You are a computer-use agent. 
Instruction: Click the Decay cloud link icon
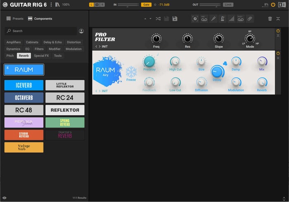coord(225,63)
